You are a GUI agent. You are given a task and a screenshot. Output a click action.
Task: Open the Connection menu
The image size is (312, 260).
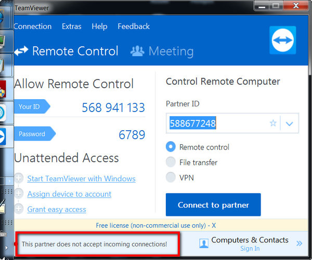(x=33, y=26)
